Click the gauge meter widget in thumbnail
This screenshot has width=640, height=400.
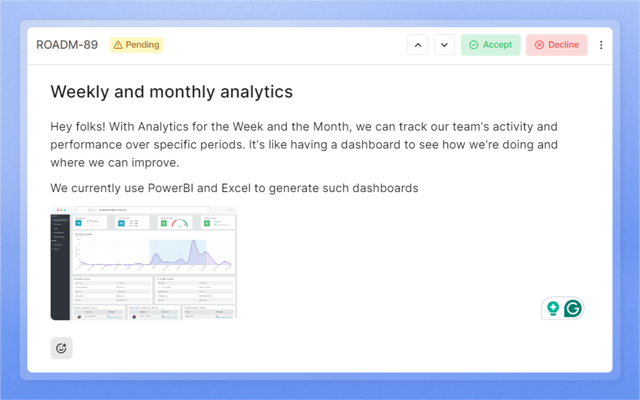(179, 223)
